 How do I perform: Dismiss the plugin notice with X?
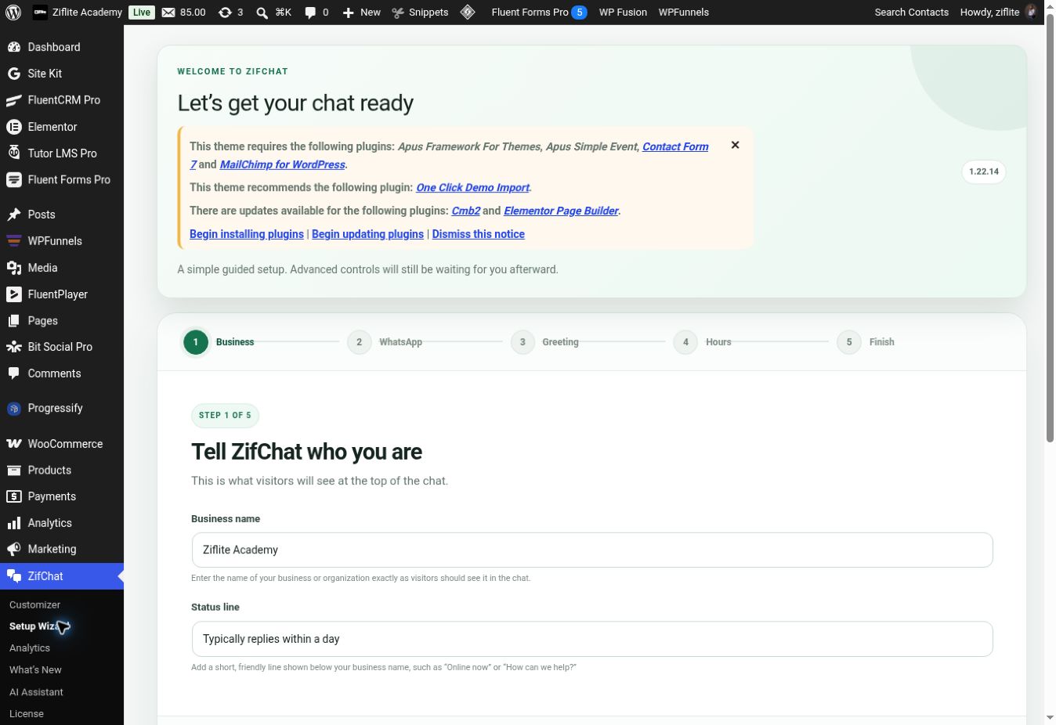[x=735, y=145]
